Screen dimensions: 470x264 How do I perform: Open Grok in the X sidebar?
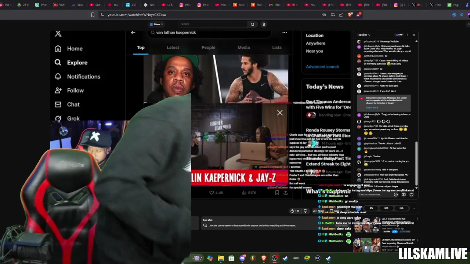pos(67,118)
